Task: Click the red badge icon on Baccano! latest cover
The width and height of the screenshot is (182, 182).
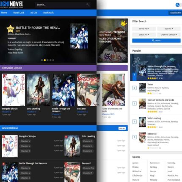Action: coord(66,164)
